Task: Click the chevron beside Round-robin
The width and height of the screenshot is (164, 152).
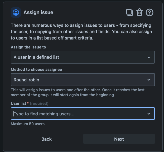Action: (149, 80)
